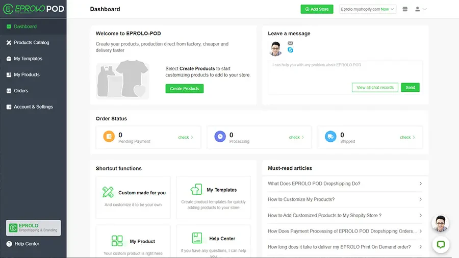
Task: Click the purple Processing clock icon
Action: point(220,136)
